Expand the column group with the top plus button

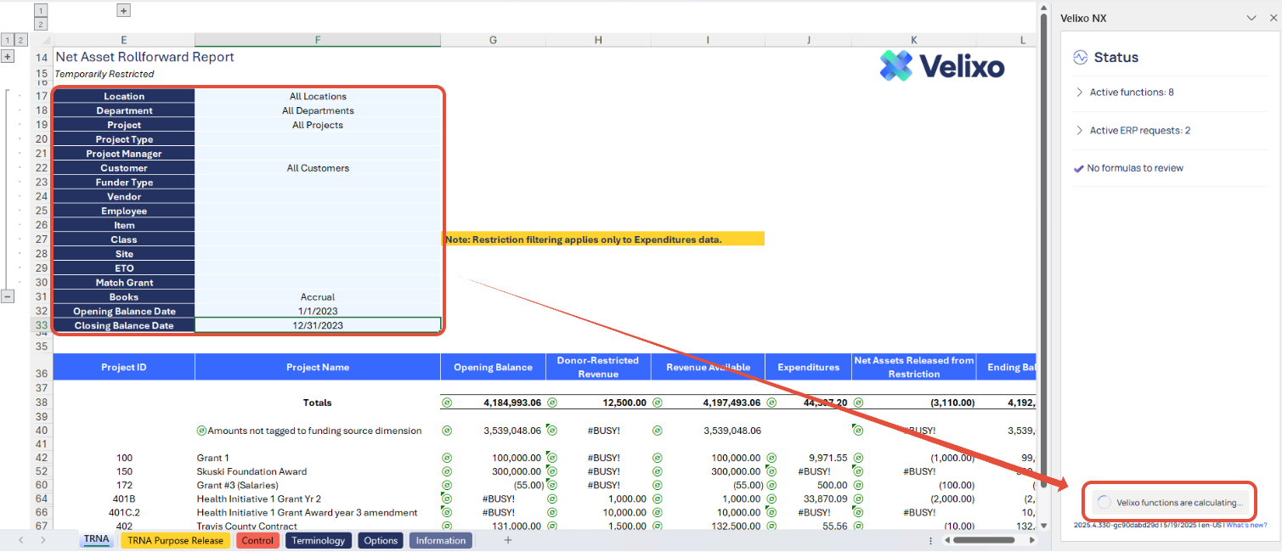click(x=123, y=10)
